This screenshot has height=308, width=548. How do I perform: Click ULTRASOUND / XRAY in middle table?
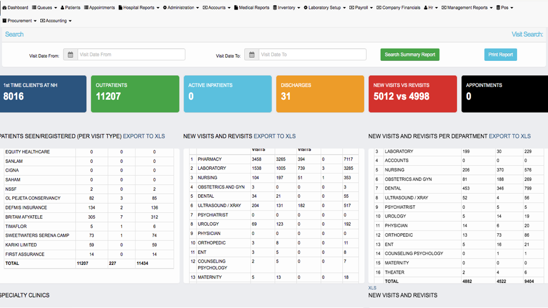click(x=219, y=205)
